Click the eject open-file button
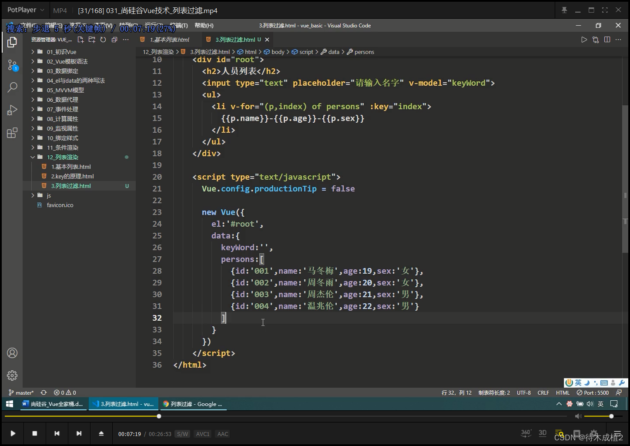Screen dimensions: 630x446 [101, 433]
